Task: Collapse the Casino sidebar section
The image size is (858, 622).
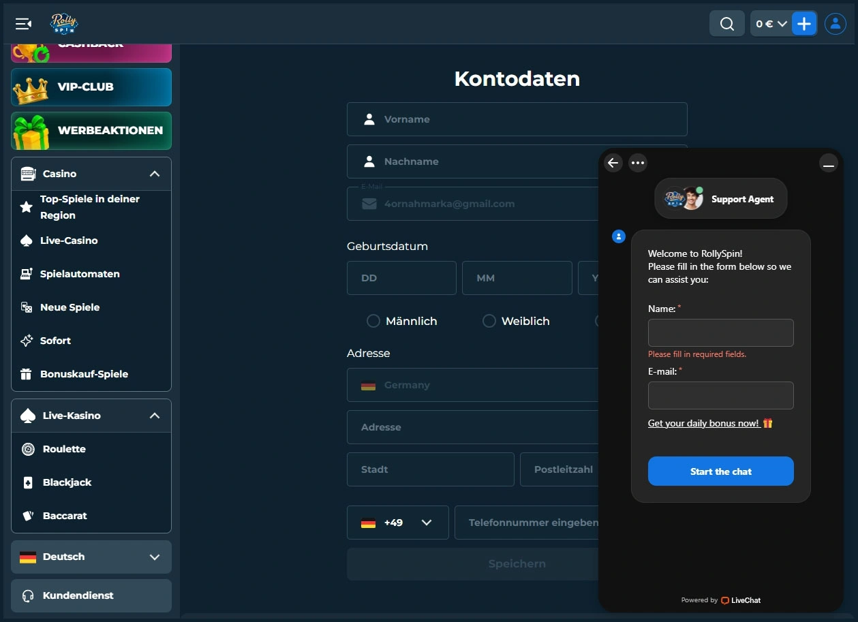Action: pyautogui.click(x=154, y=173)
